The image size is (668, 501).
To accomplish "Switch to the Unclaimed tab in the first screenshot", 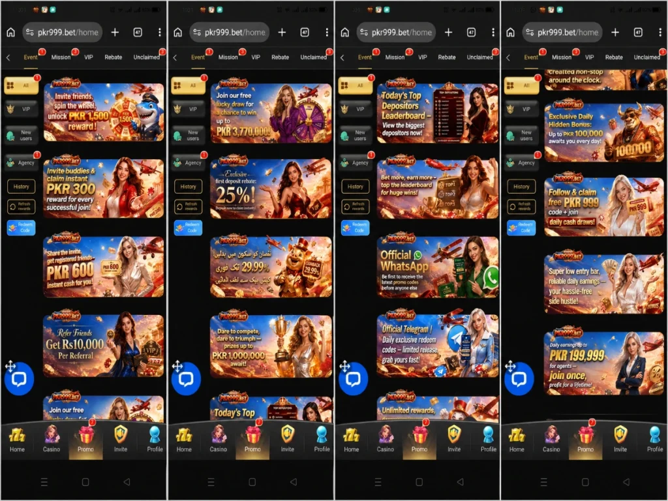I will [146, 57].
